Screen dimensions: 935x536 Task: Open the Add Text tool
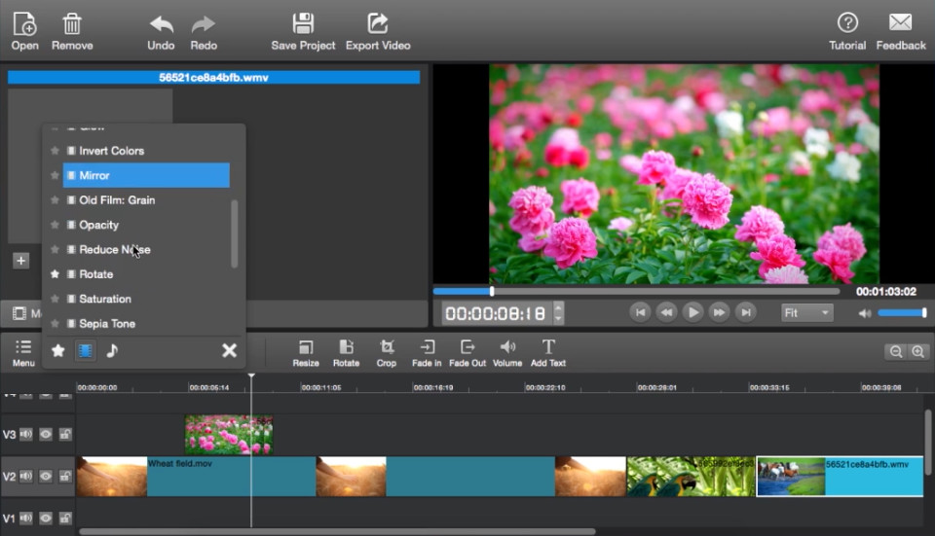tap(548, 348)
